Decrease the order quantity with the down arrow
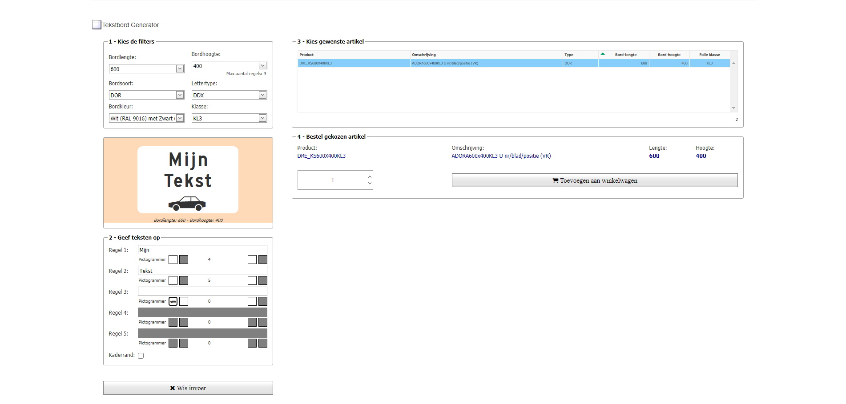Image resolution: width=846 pixels, height=404 pixels. (370, 184)
